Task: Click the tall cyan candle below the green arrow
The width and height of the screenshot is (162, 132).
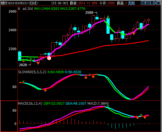Action: pyautogui.click(x=108, y=26)
